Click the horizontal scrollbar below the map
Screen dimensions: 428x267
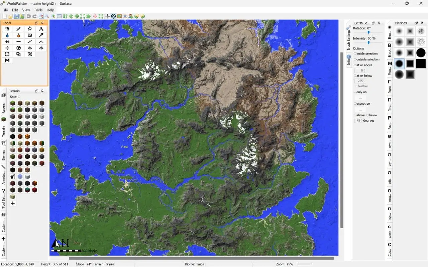(201, 258)
